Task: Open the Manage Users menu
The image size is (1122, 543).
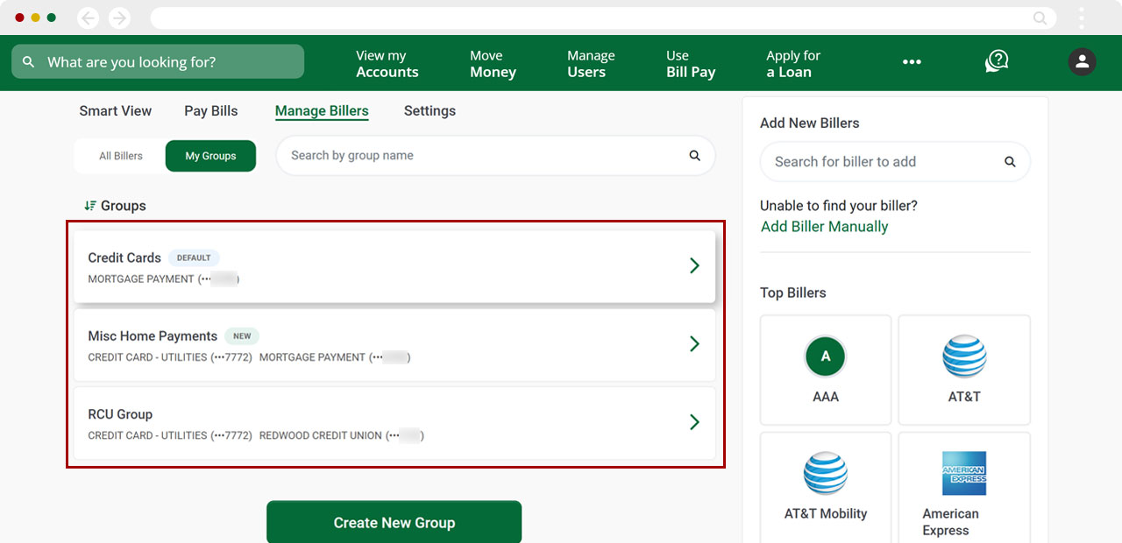Action: tap(591, 62)
